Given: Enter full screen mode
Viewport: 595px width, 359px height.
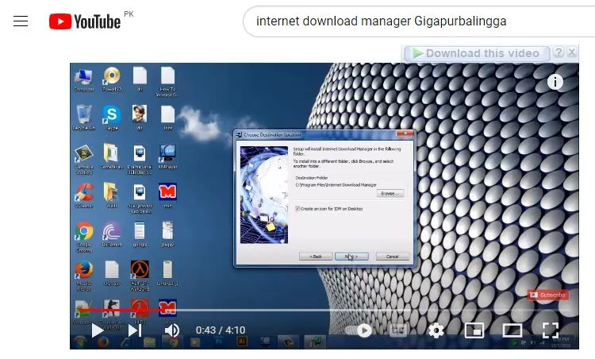Looking at the screenshot, I should (x=550, y=330).
